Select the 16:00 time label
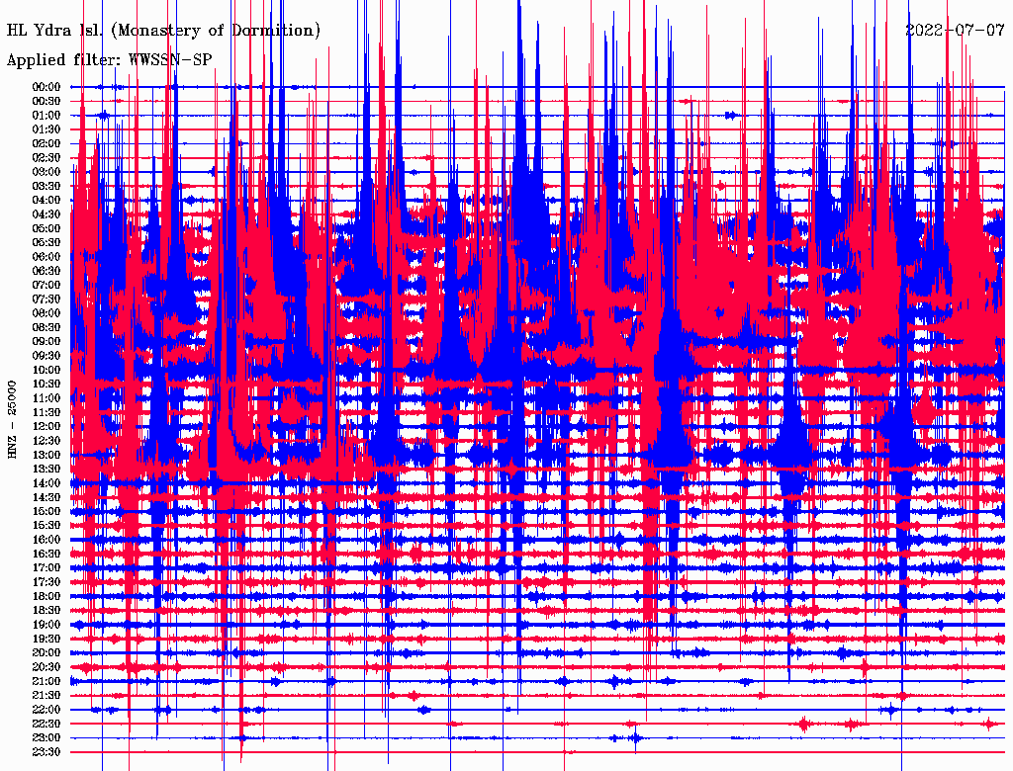The width and height of the screenshot is (1013, 771). pos(46,540)
